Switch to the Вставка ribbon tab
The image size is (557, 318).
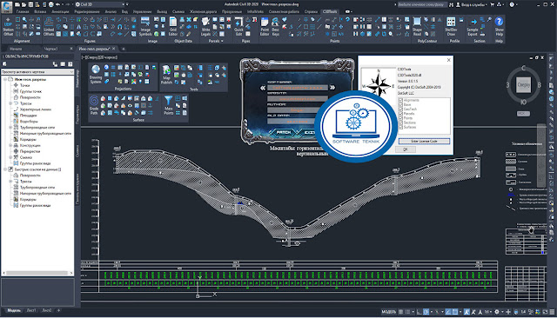tap(40, 11)
